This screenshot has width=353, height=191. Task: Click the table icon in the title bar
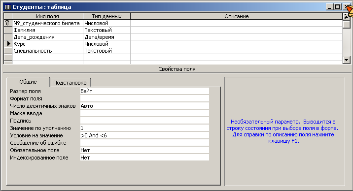click(x=8, y=7)
